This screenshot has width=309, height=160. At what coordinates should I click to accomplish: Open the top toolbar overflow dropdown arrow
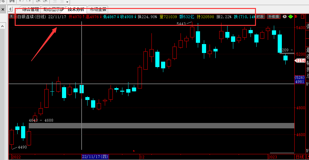67,2
